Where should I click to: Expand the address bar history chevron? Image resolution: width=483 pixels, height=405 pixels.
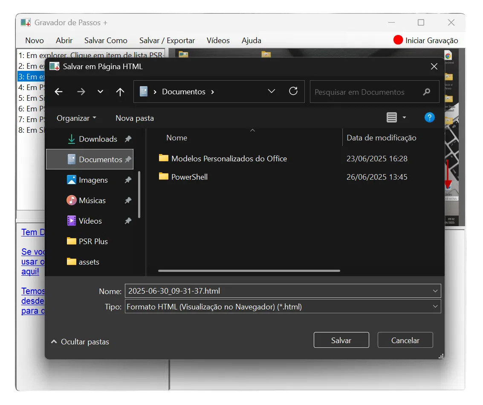[271, 91]
